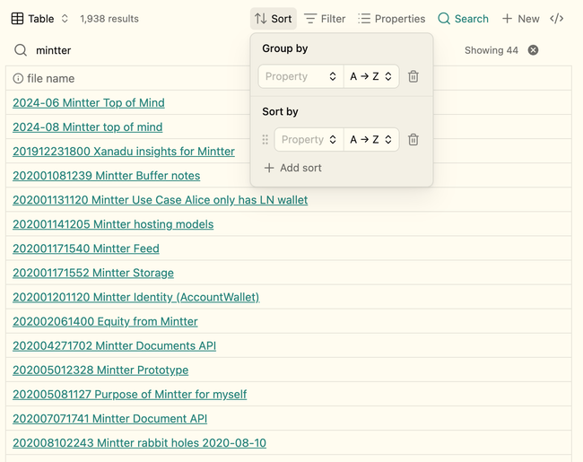583x462 pixels.
Task: Open Purpose of Mintter for myself
Action: 130,395
